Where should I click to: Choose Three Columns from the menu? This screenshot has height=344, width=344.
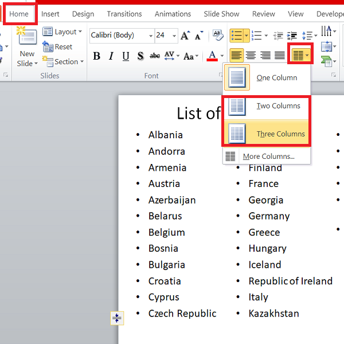pos(267,134)
